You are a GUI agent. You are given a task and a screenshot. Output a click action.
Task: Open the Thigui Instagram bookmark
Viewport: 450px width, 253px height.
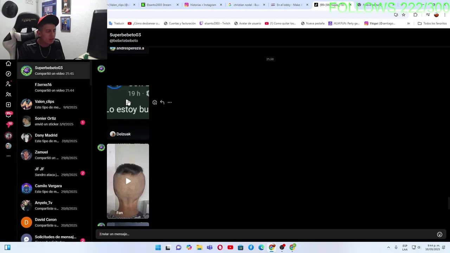pos(380,24)
